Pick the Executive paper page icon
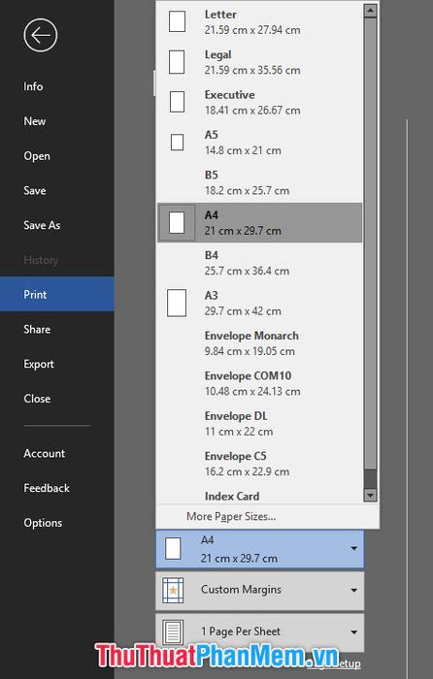433x679 pixels. [177, 102]
